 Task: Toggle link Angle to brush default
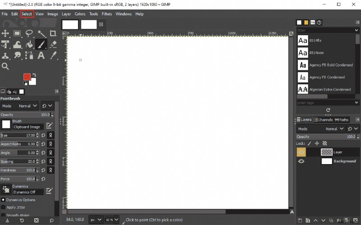coord(51,153)
